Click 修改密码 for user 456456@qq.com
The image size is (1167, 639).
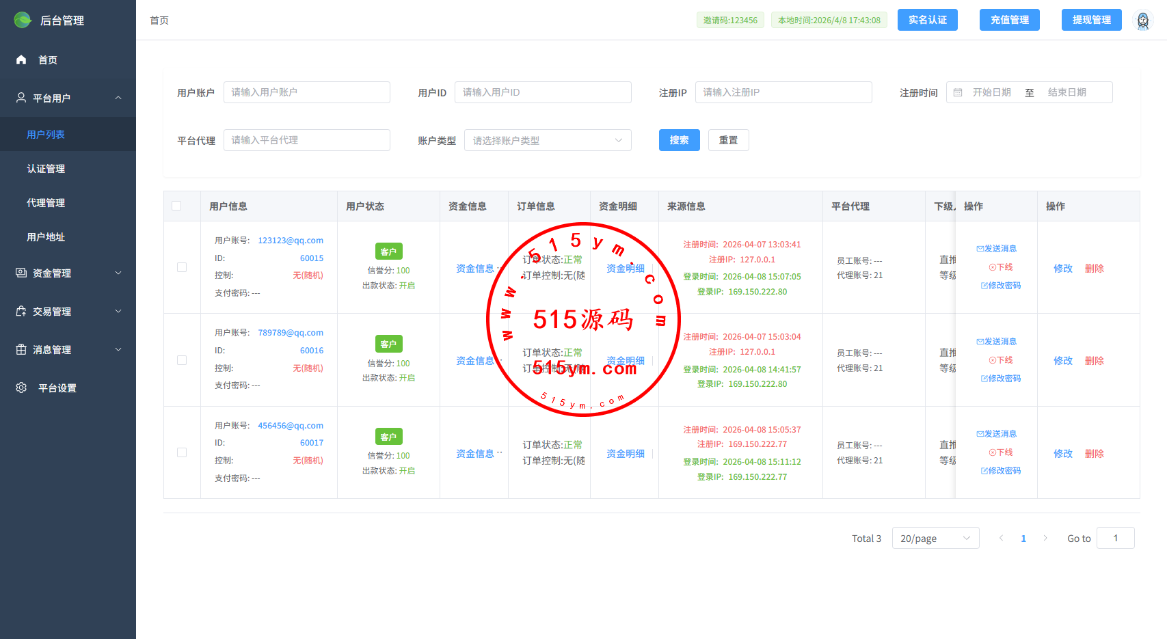click(1001, 471)
